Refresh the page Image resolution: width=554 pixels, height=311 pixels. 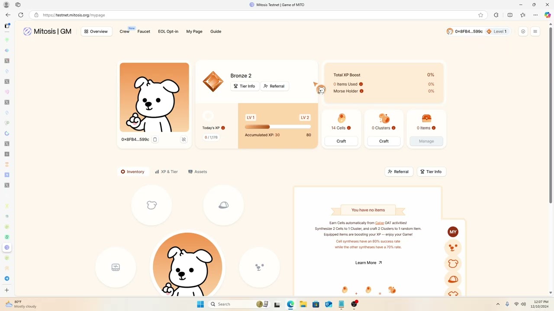20,15
